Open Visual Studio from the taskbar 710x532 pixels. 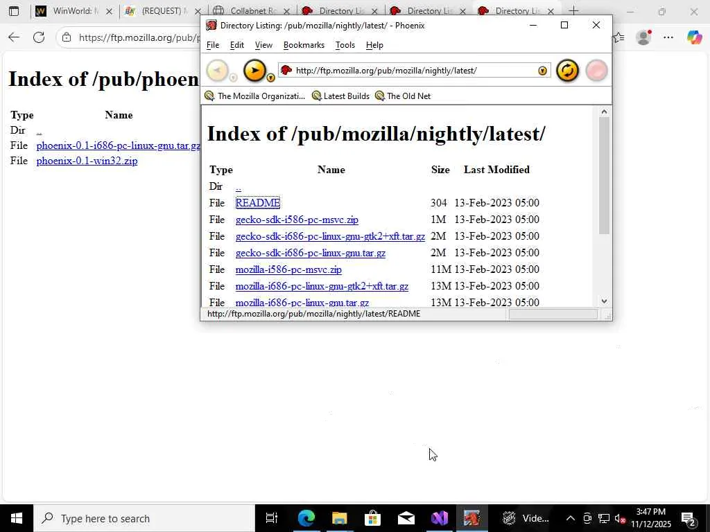(x=439, y=518)
